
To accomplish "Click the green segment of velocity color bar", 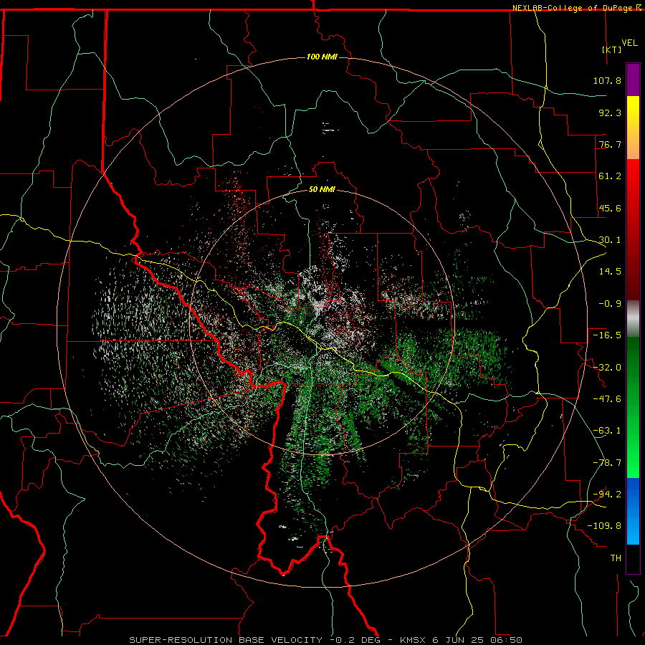I will pyautogui.click(x=633, y=407).
